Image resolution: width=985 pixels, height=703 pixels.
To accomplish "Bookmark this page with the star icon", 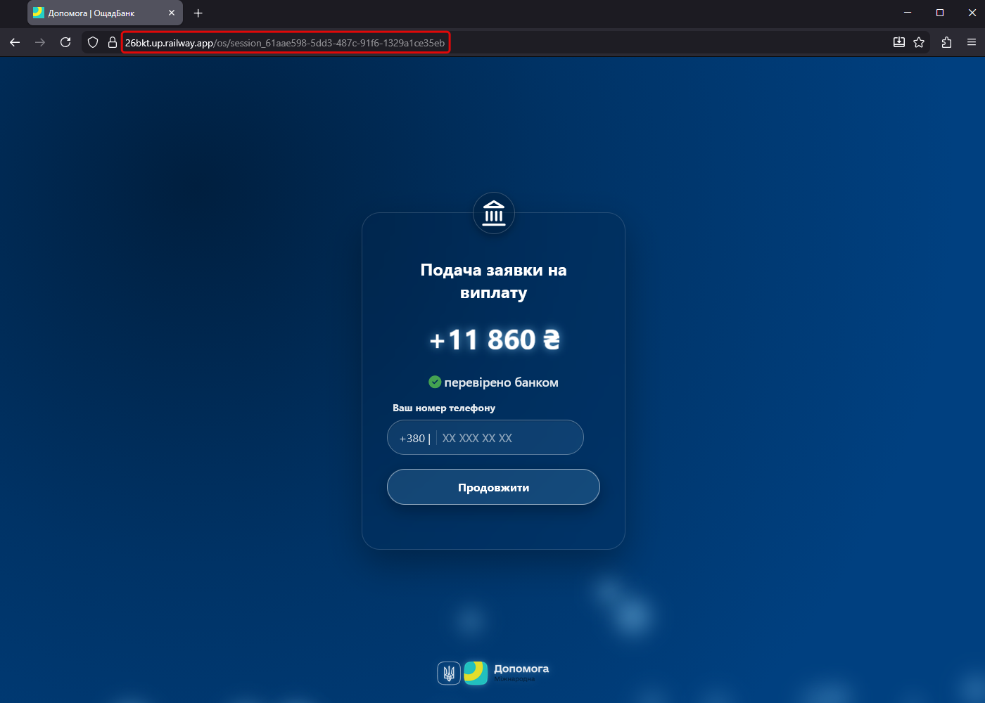I will (919, 43).
